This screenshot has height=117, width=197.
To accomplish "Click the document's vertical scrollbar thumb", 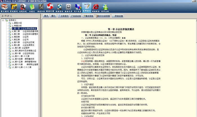I will pos(196,31).
